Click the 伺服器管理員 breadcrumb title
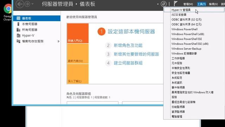Viewport: 225px width, 127px height. point(57,4)
